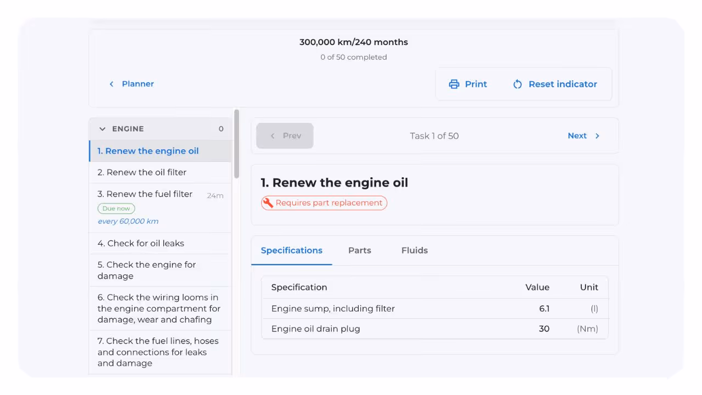Select task 5 Check the engine for damage
The width and height of the screenshot is (702, 395).
click(161, 270)
